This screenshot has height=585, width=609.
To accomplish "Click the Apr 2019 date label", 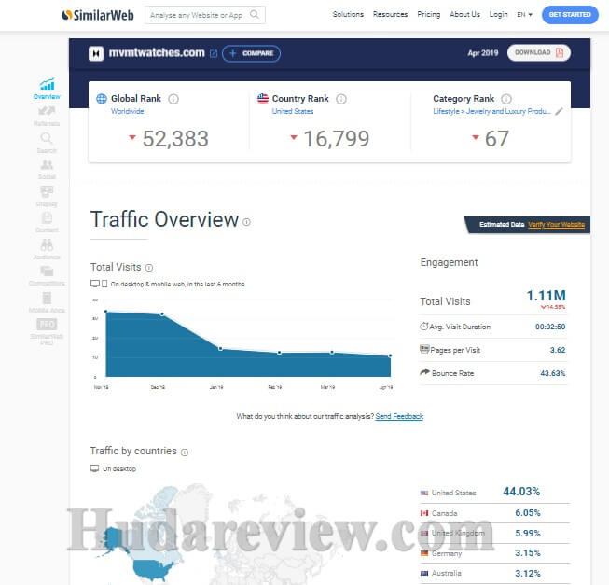I will coord(483,53).
